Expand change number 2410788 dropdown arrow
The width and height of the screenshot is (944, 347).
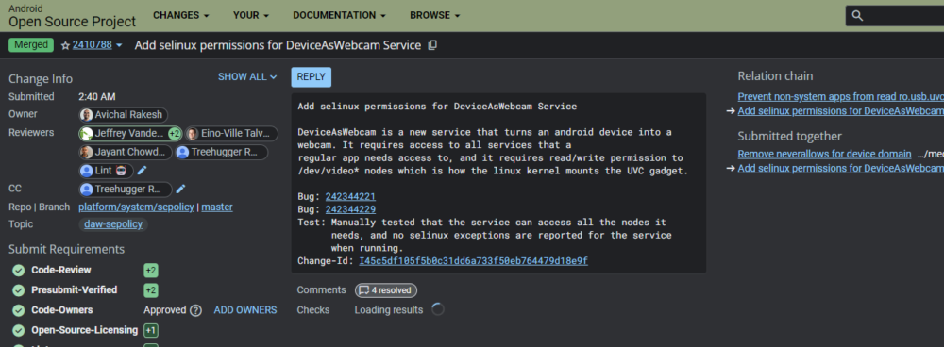coord(119,45)
